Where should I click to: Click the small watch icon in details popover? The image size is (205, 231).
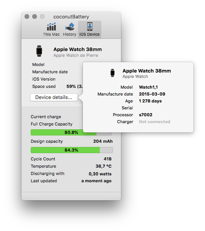(112, 73)
